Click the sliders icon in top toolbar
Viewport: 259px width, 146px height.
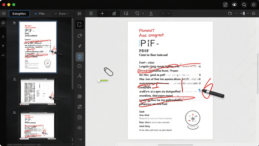(x=79, y=13)
